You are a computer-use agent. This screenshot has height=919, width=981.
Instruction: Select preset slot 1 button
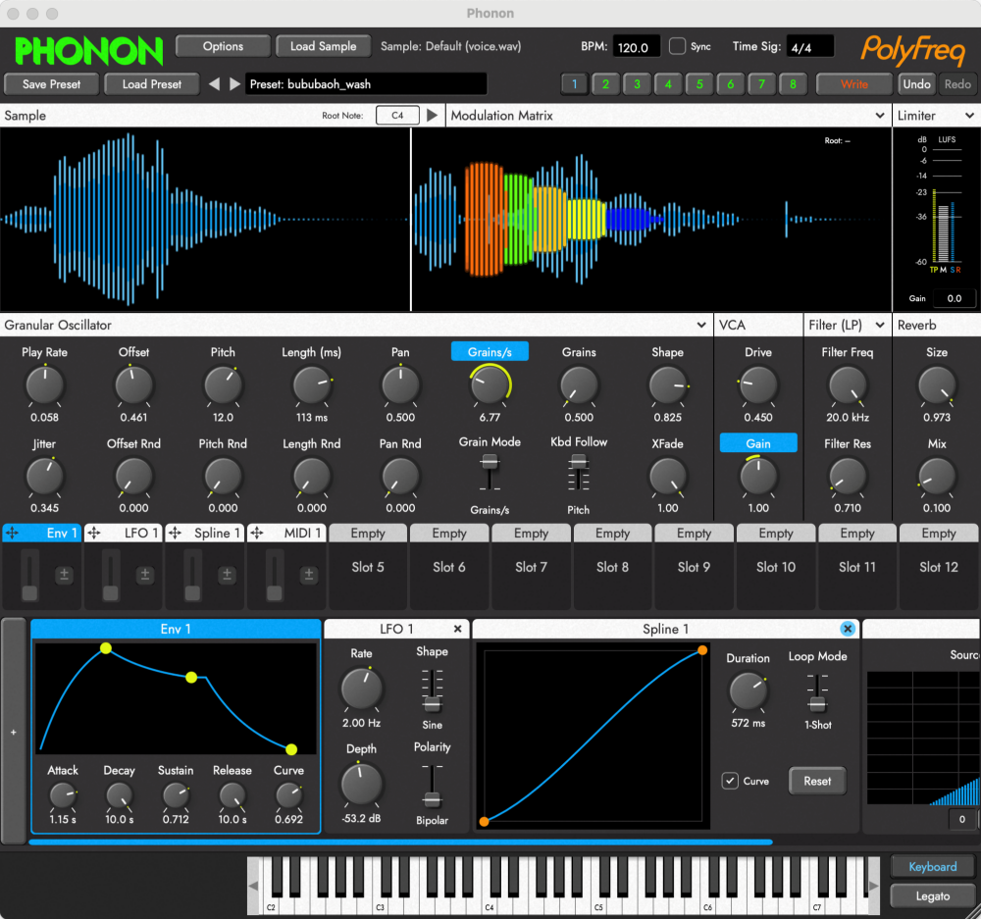(574, 83)
